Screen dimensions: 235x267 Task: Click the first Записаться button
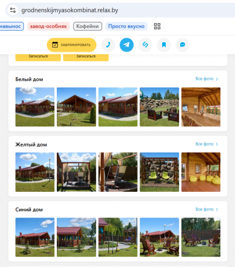click(x=38, y=57)
